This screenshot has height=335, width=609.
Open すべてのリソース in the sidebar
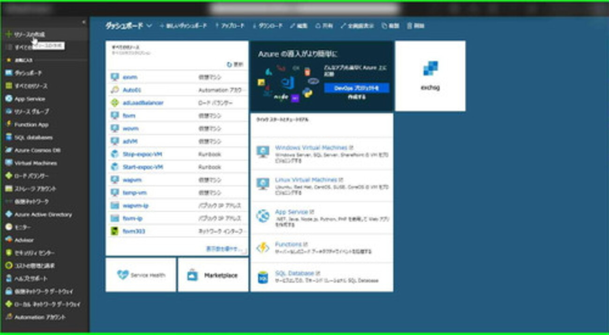pyautogui.click(x=31, y=86)
